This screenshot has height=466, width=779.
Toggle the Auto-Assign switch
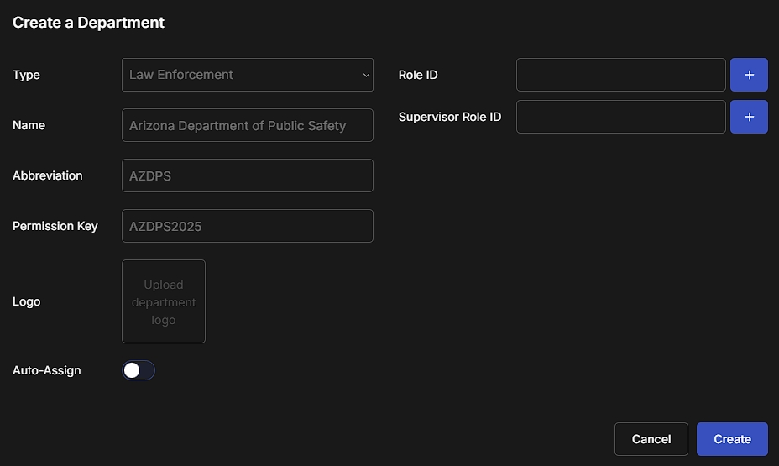139,370
